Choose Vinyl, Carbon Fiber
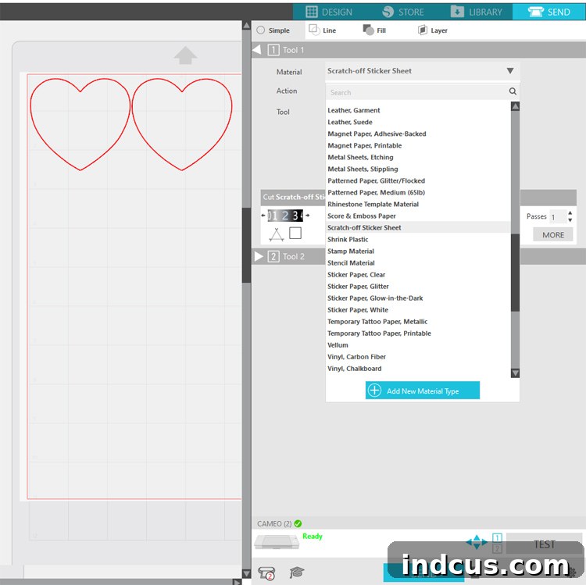 (356, 357)
